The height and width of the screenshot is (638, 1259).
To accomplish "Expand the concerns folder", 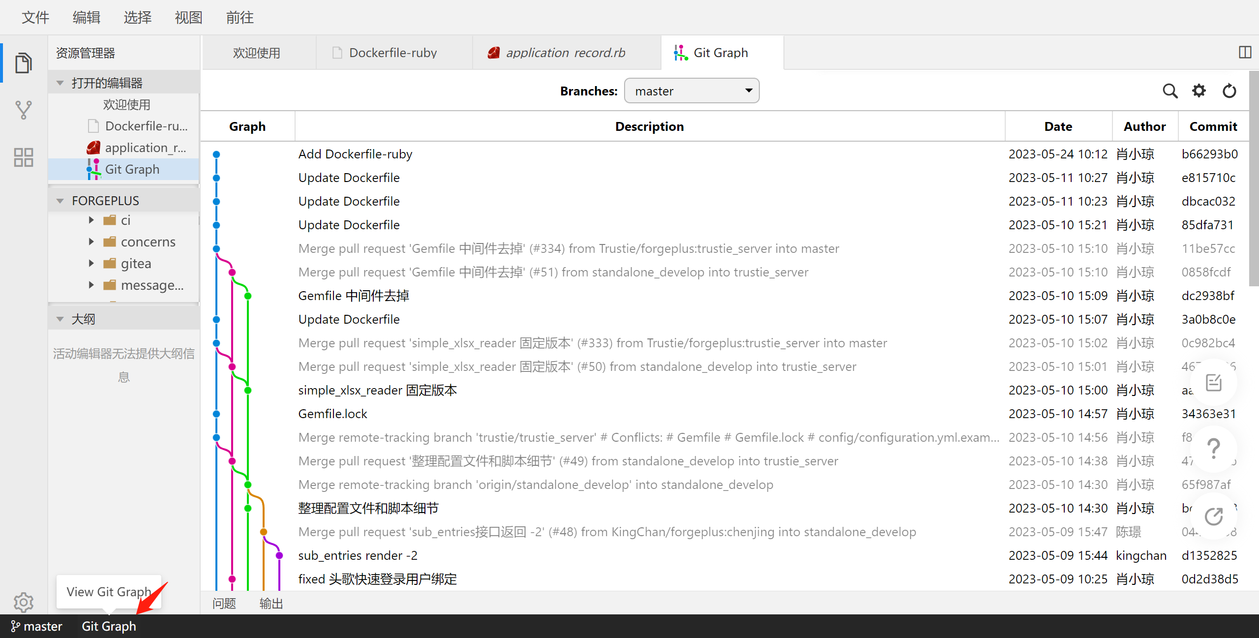I will coord(91,242).
